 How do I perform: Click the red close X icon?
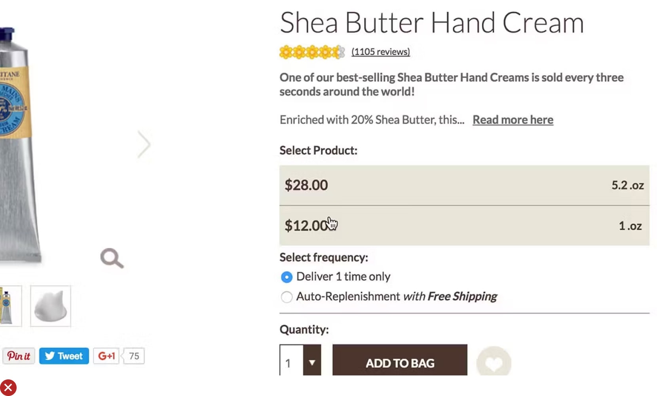(x=8, y=388)
